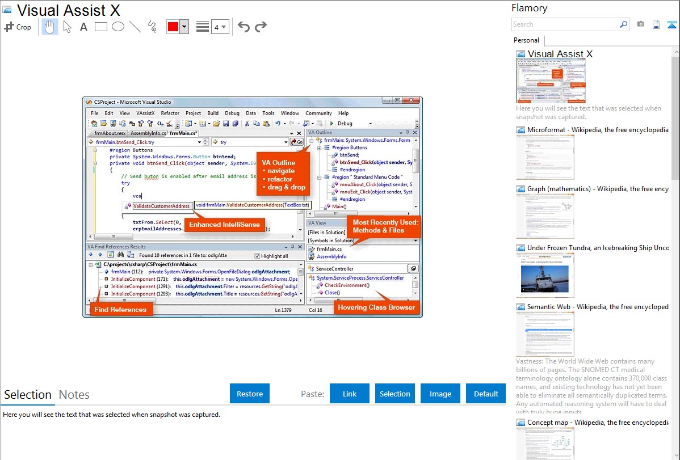The image size is (680, 460).
Task: Open the Concept map - Wikipedia snapshot title
Action: point(598,422)
